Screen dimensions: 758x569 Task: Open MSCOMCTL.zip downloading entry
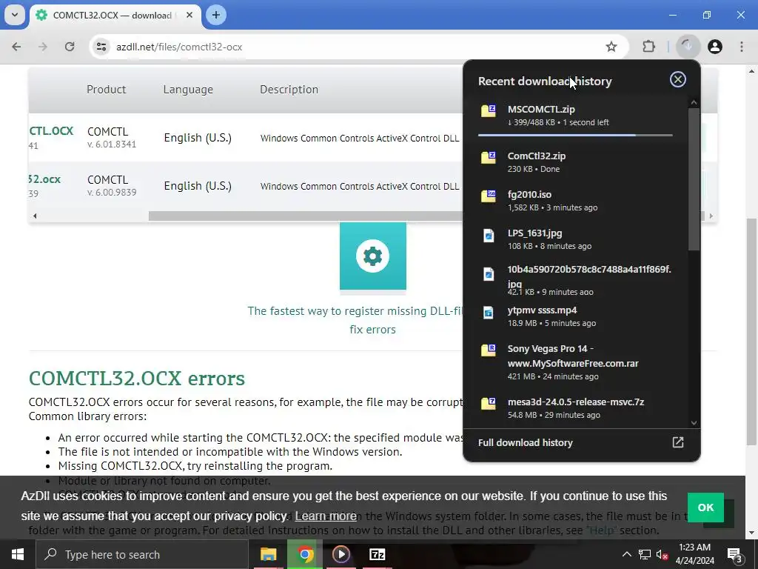[575, 116]
